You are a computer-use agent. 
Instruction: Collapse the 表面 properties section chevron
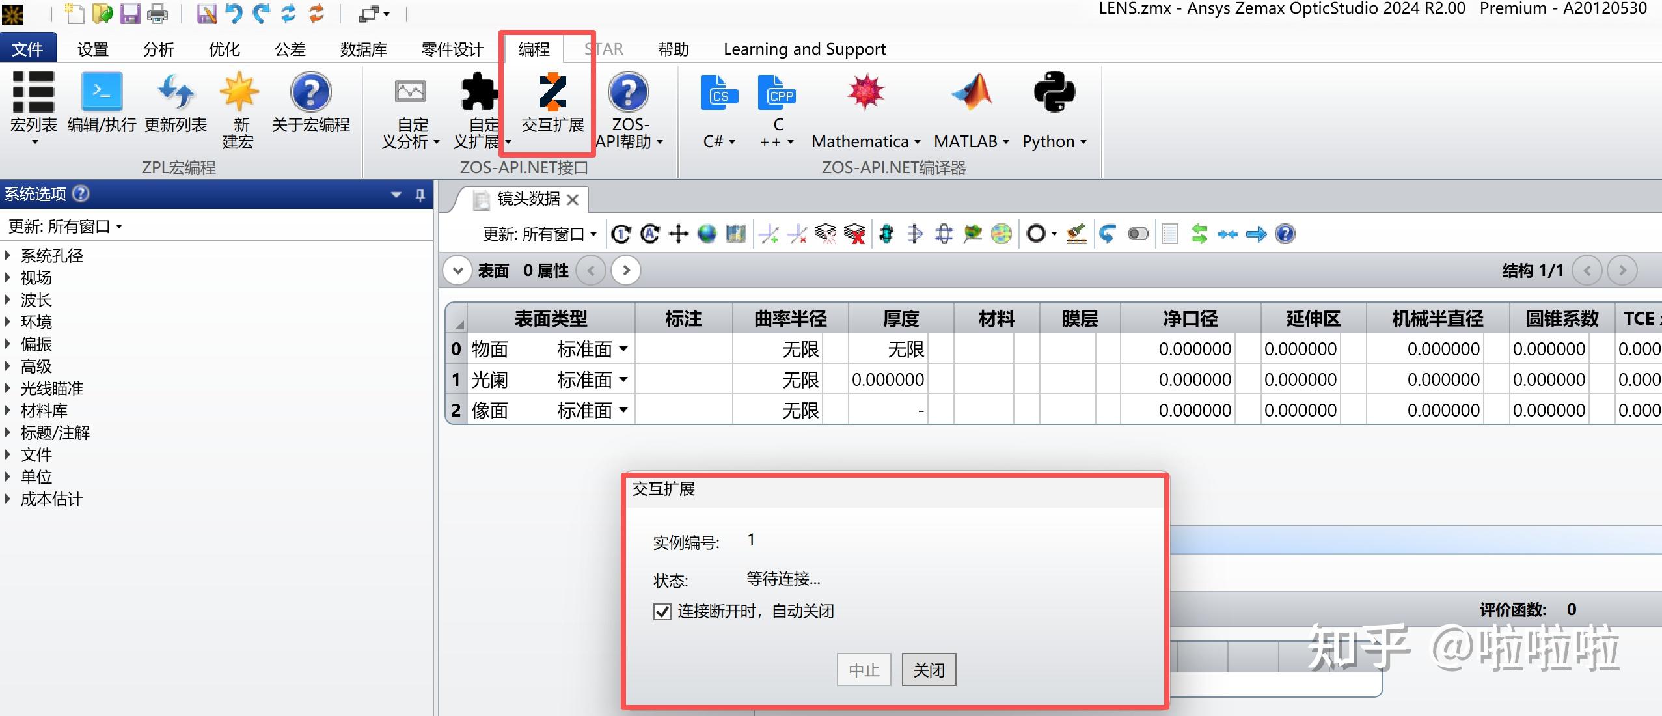click(457, 269)
